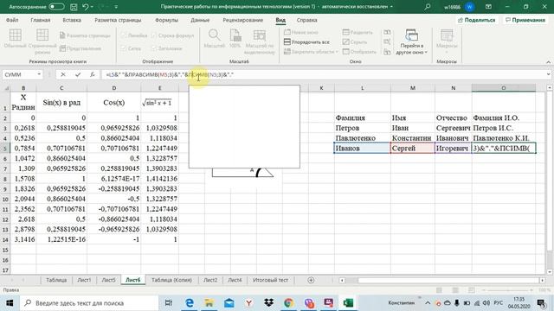Click the synchronous scrolling icon
554x311 pixels.
click(x=387, y=42)
